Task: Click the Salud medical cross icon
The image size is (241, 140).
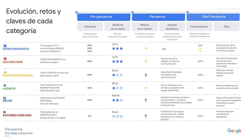Action: (5, 98)
